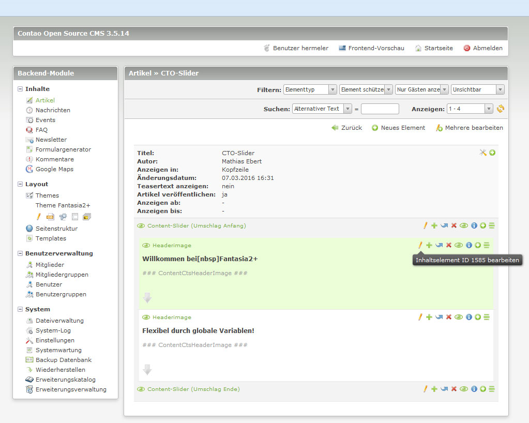This screenshot has width=529, height=423.
Task: Toggle visibility eye of Willkommen Headerimage element
Action: click(x=458, y=245)
